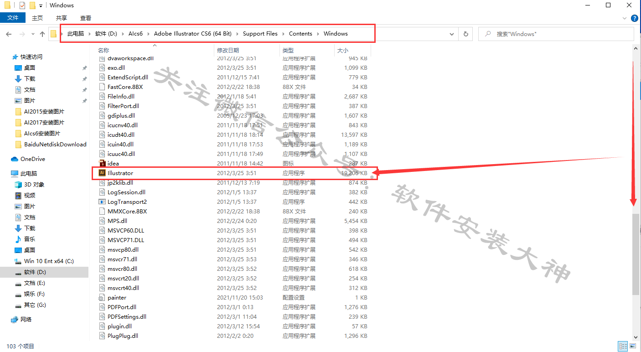Go up one folder level arrow
Screen dimensions: 641x352
42,34
